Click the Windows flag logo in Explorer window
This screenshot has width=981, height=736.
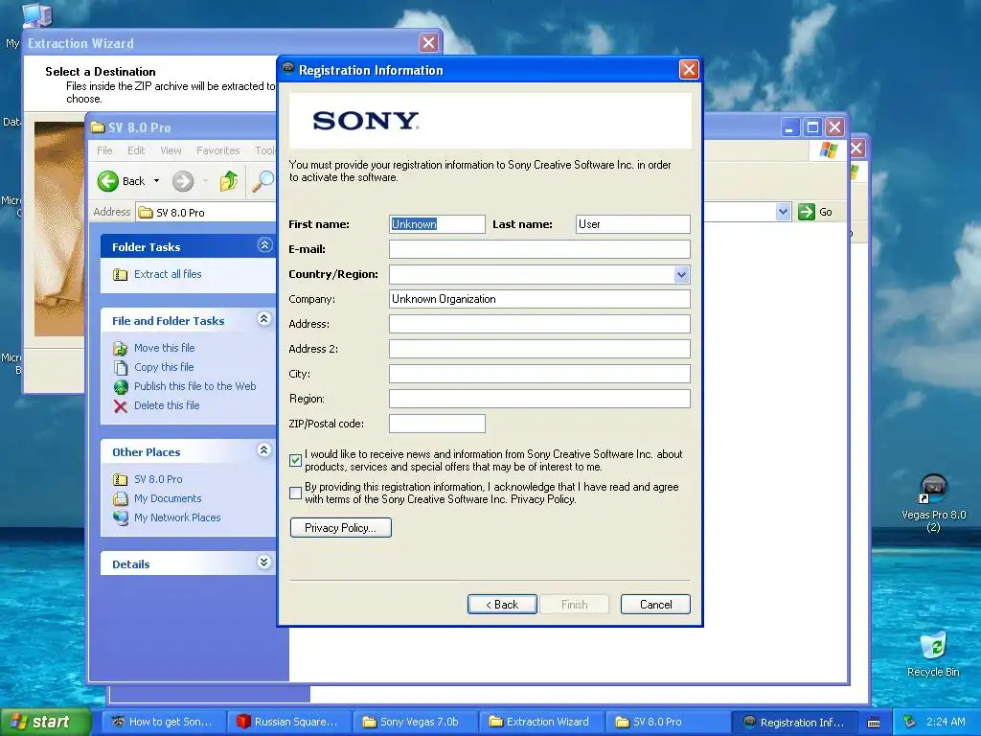coord(829,150)
